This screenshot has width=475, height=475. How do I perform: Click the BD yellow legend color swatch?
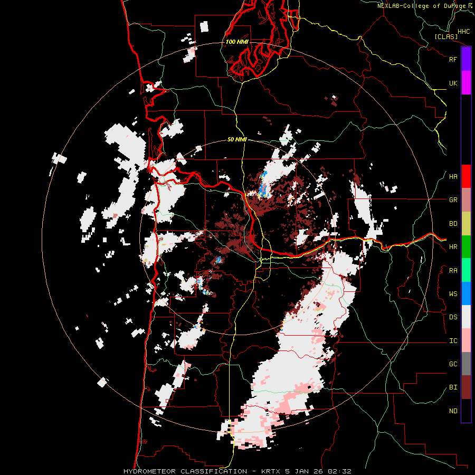coord(466,223)
